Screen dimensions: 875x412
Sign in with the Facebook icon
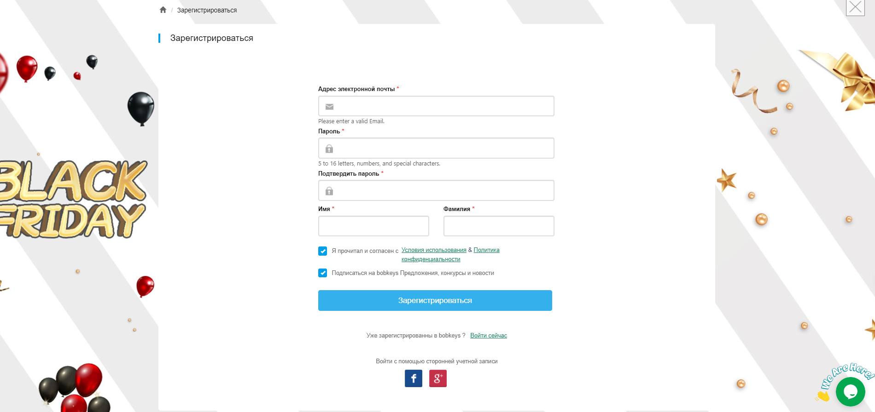click(414, 378)
